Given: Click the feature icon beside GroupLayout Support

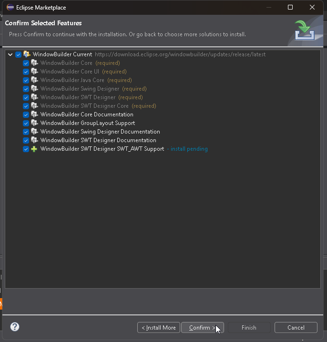Looking at the screenshot, I should click(34, 123).
